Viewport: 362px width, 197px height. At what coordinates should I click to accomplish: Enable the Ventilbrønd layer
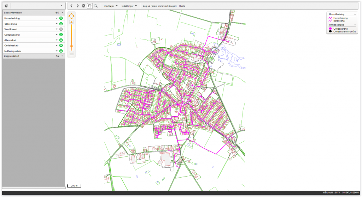[61, 29]
